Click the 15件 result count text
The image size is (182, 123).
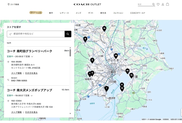click(x=9, y=43)
